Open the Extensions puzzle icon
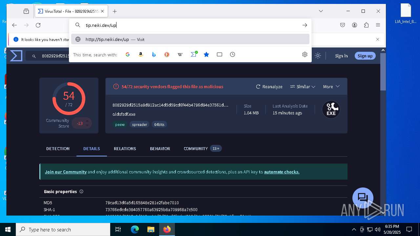420x236 pixels. tap(367, 25)
